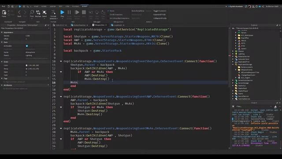Click the Decay color swatch in Properties
Image resolution: width=282 pixels, height=159 pixels.
[x=26, y=69]
